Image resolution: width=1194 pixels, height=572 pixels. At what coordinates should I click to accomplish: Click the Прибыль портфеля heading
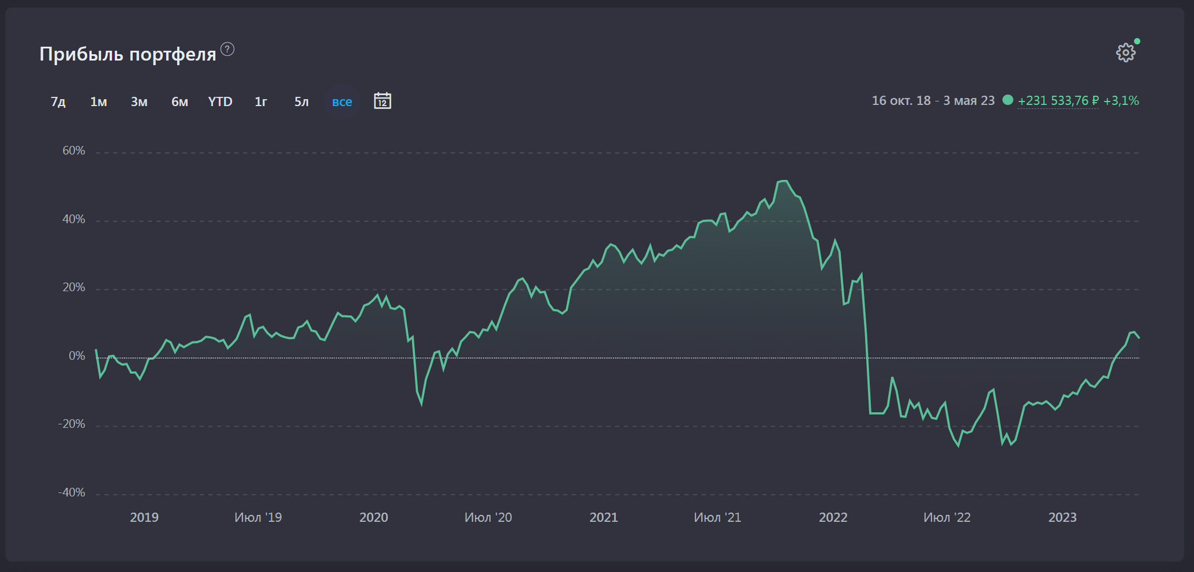pyautogui.click(x=128, y=54)
